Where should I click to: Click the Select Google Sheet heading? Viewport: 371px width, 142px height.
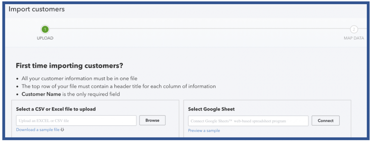[211, 109]
